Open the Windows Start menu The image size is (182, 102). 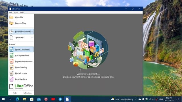click(x=3, y=99)
